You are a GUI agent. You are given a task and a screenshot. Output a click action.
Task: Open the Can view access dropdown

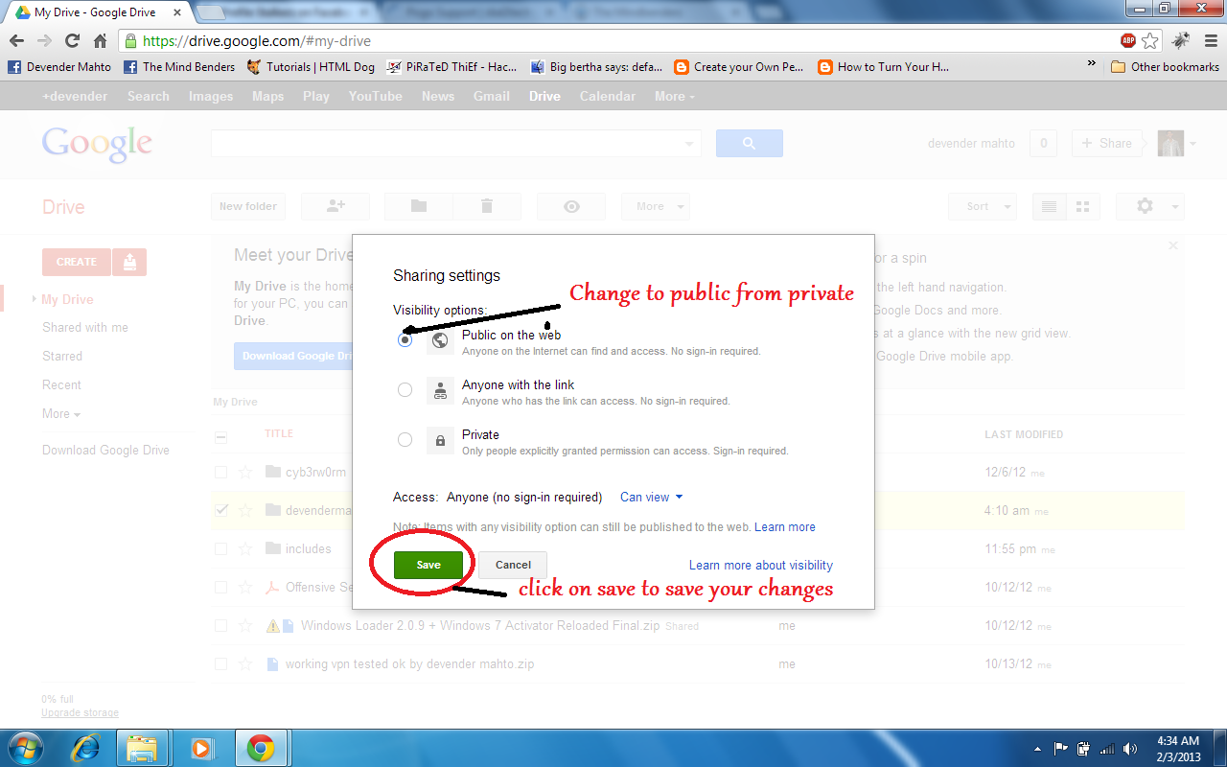tap(652, 497)
